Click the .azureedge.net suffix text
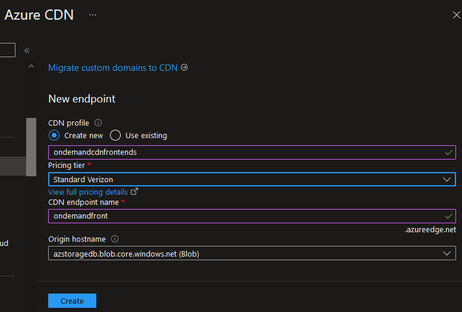The width and height of the screenshot is (462, 312). pos(430,230)
